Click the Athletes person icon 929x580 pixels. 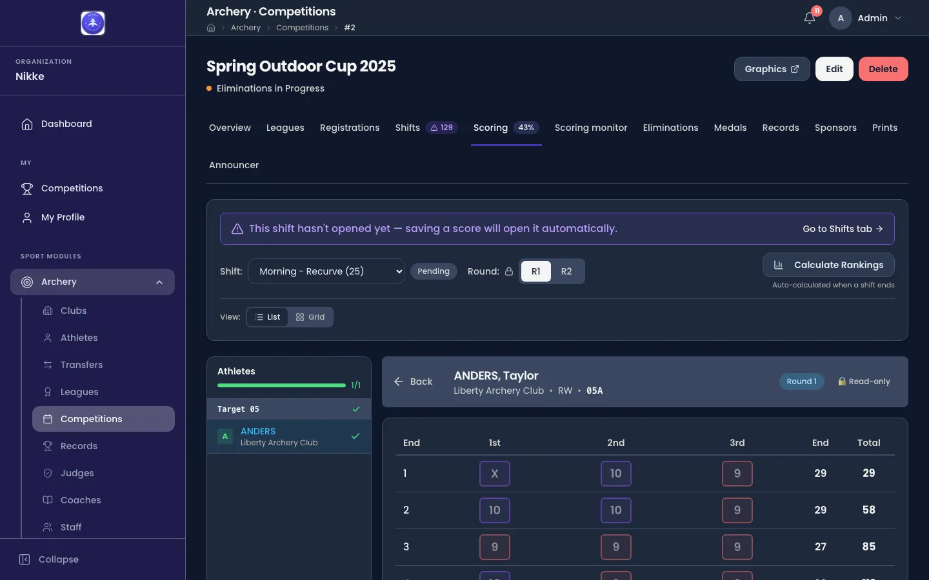pos(48,338)
